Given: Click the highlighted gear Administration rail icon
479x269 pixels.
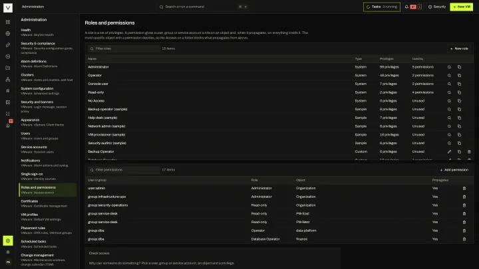Looking at the screenshot, I should coord(8,240).
